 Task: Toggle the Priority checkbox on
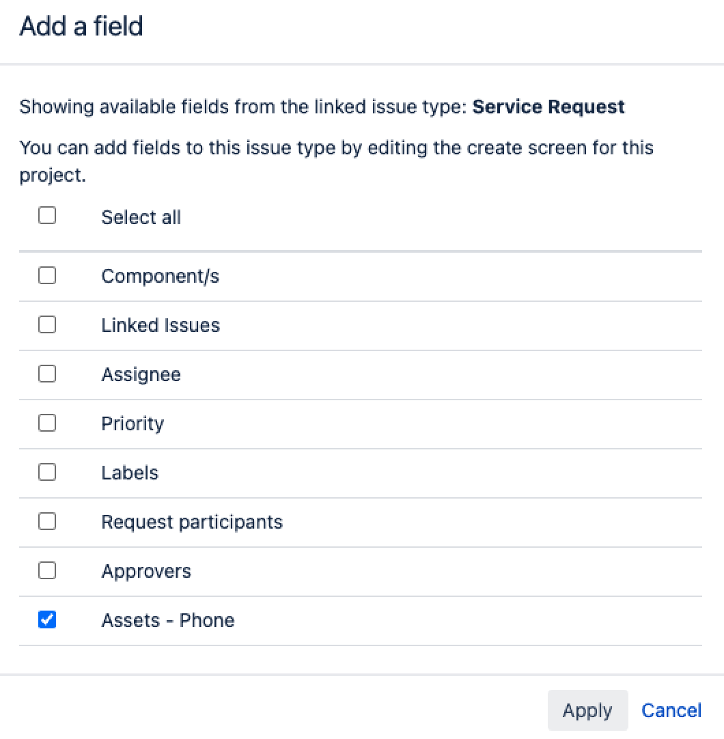(x=47, y=423)
